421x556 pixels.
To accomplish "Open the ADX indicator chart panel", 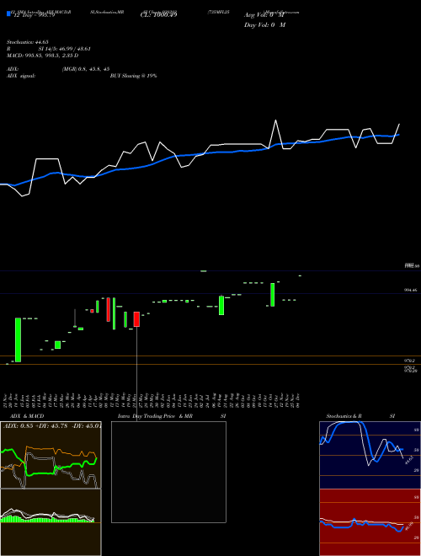I will [51, 455].
